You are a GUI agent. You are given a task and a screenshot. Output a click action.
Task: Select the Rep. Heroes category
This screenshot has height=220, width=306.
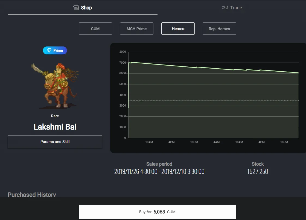[x=219, y=29]
